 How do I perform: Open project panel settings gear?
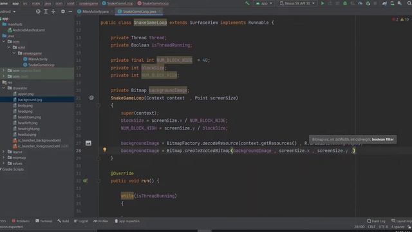[63, 12]
